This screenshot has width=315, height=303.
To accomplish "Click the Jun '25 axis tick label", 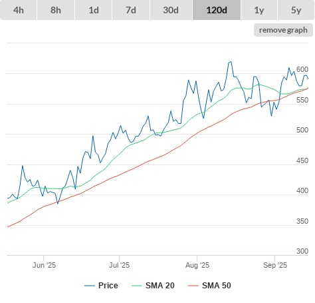I will click(44, 265).
